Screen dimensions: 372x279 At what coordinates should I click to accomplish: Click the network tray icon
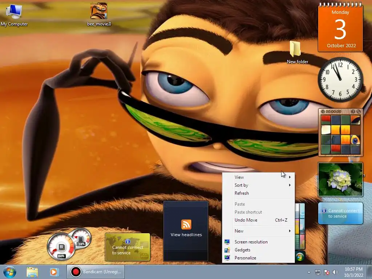[318, 272]
